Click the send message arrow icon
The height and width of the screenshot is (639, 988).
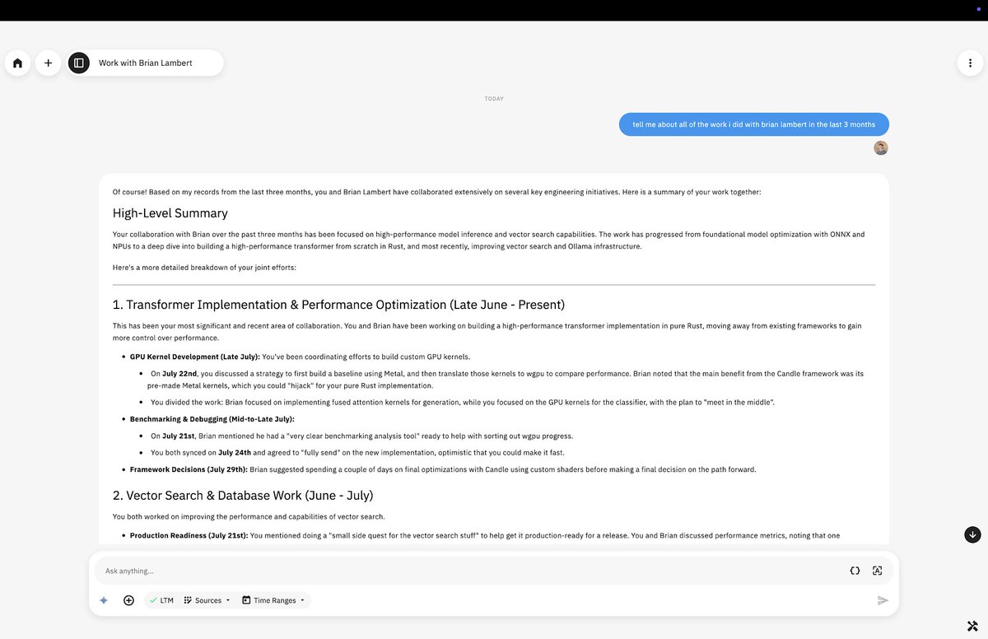tap(883, 600)
